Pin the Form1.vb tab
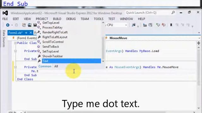The width and height of the screenshot is (202, 113). point(26,33)
